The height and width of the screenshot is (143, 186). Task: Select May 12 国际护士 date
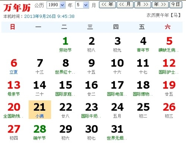[169, 66]
